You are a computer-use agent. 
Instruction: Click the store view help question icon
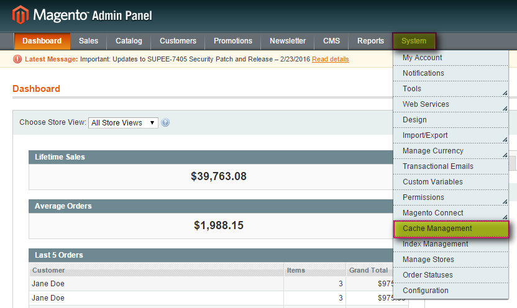tap(165, 122)
